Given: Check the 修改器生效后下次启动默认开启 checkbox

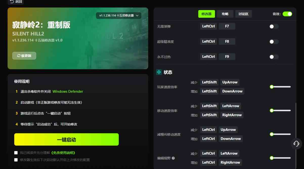Looking at the screenshot, I should [16, 160].
